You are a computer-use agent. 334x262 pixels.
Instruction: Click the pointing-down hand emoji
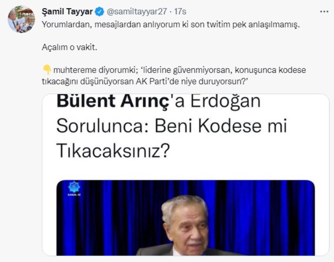(47, 70)
